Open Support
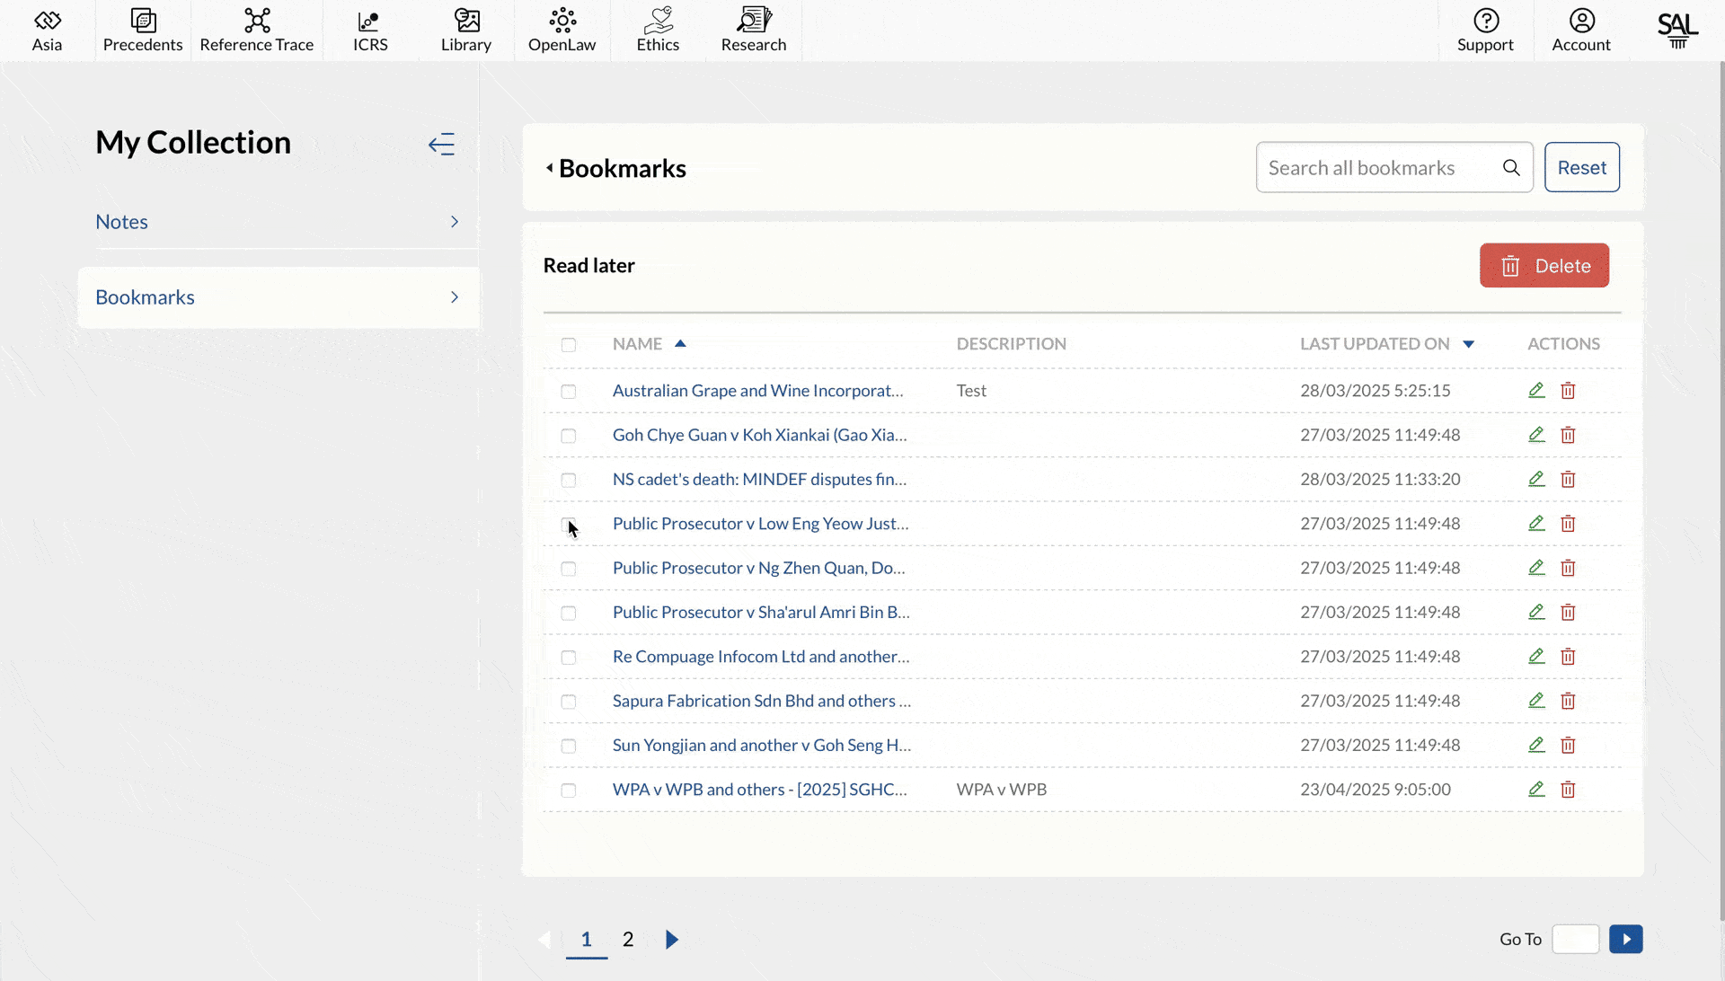1725x981 pixels. point(1486,31)
